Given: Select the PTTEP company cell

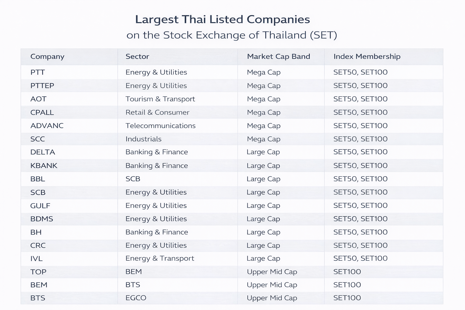Looking at the screenshot, I should tap(42, 86).
